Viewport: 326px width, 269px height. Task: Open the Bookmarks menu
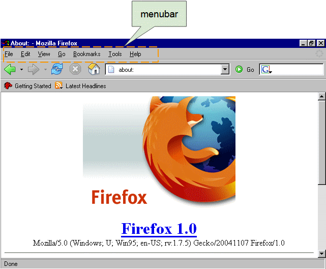[x=86, y=54]
